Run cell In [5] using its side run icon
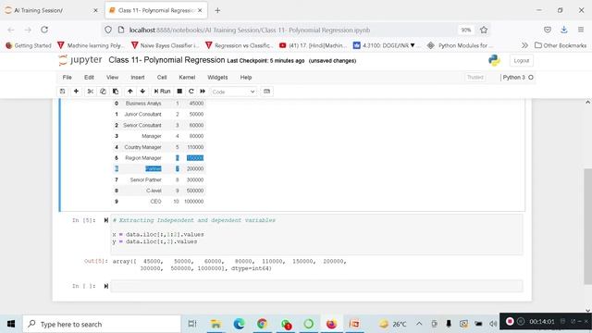This screenshot has width=592, height=333. pyautogui.click(x=106, y=220)
